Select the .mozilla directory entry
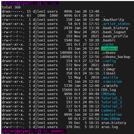This screenshot has height=134, width=134. pyautogui.click(x=109, y=78)
